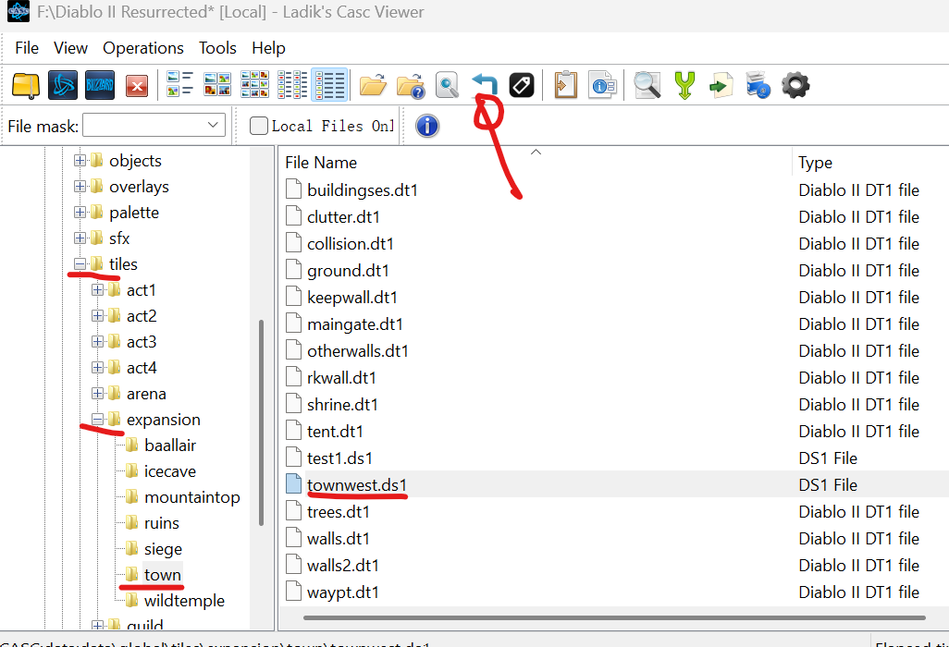
Task: Select the town folder in tree
Action: pos(162,574)
